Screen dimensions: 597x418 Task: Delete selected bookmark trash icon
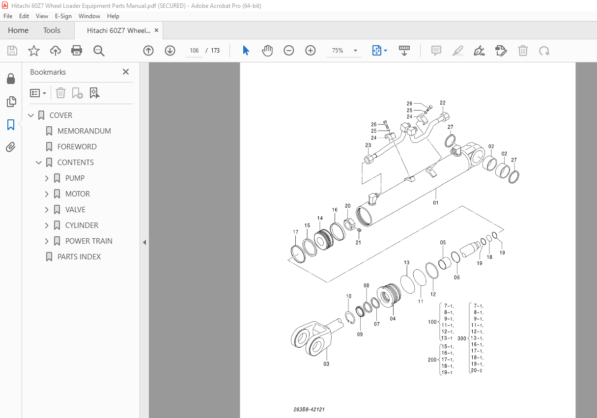tap(60, 93)
